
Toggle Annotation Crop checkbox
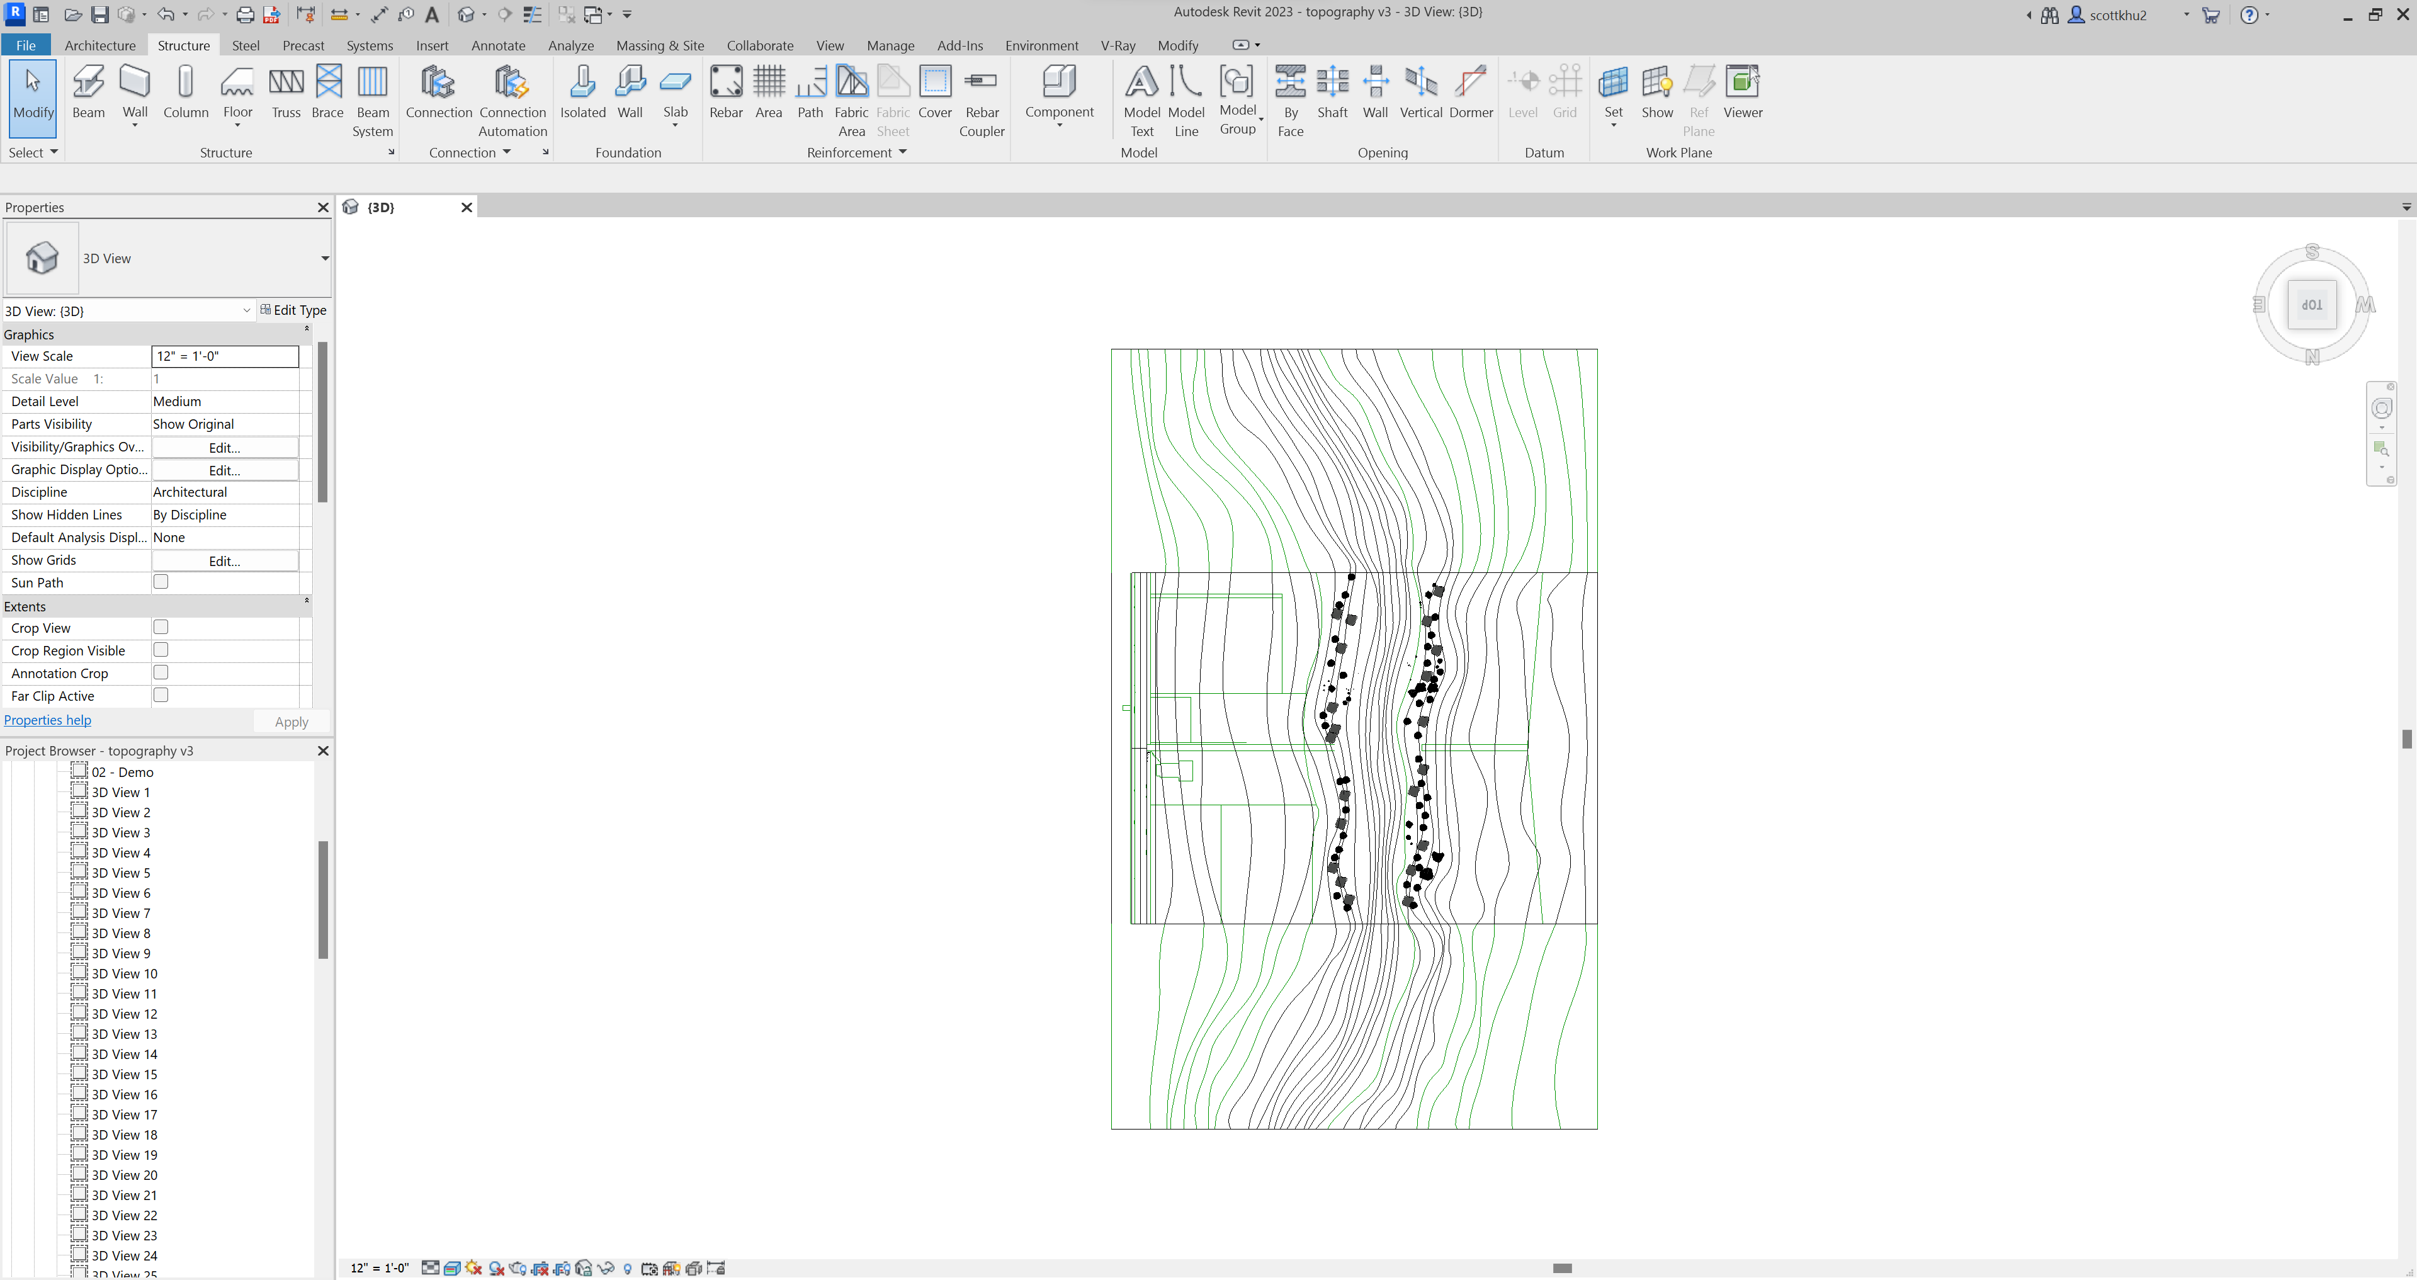[161, 673]
